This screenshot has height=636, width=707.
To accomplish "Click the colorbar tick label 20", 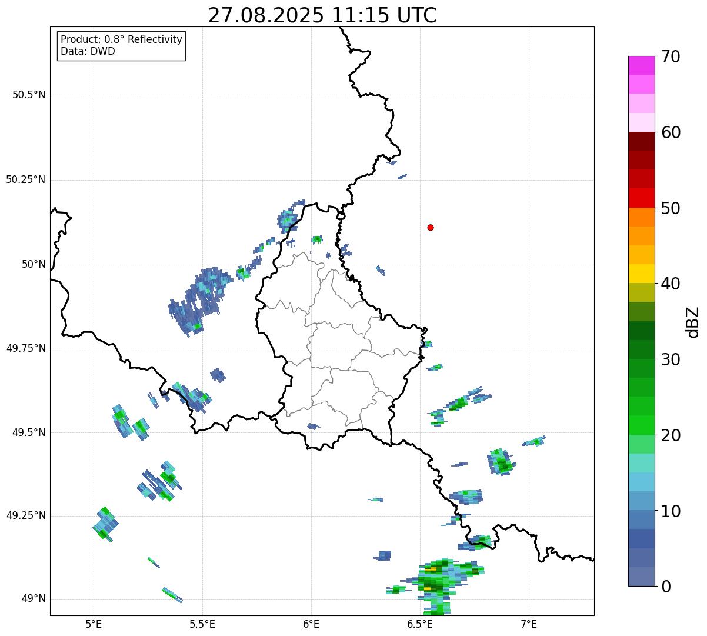I will [x=671, y=435].
